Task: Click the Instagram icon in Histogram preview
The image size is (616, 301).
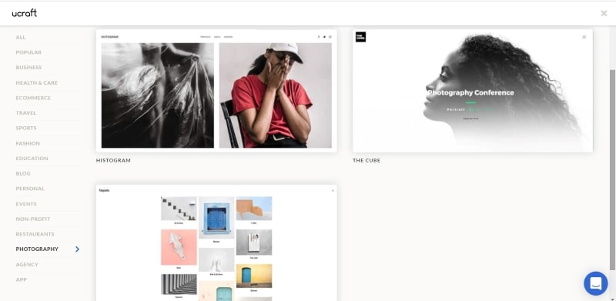Action: point(330,37)
